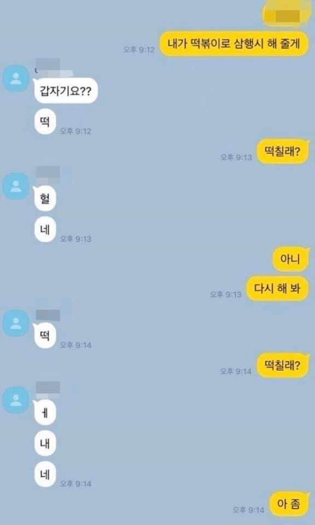Select the yellow 아니 message bubble
Viewport: 315px width, 525px height.
290,259
